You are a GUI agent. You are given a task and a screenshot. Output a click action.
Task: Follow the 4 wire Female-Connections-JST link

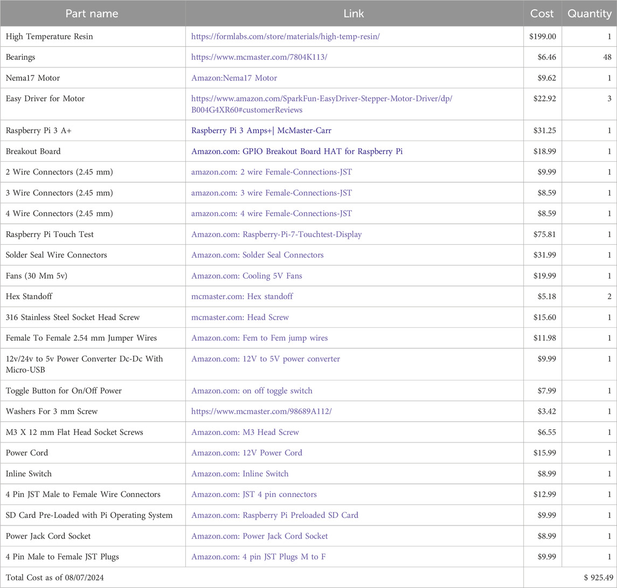coord(272,213)
